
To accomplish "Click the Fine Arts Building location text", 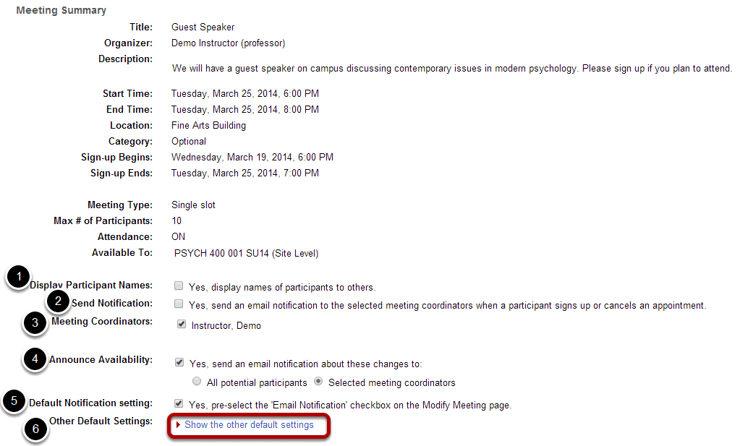I will 208,125.
